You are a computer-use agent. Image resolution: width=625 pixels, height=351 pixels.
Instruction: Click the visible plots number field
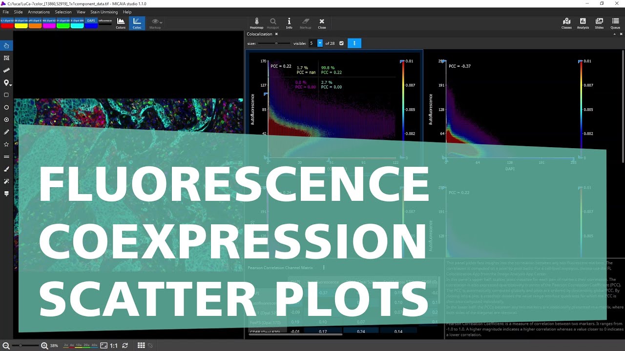[x=312, y=43]
